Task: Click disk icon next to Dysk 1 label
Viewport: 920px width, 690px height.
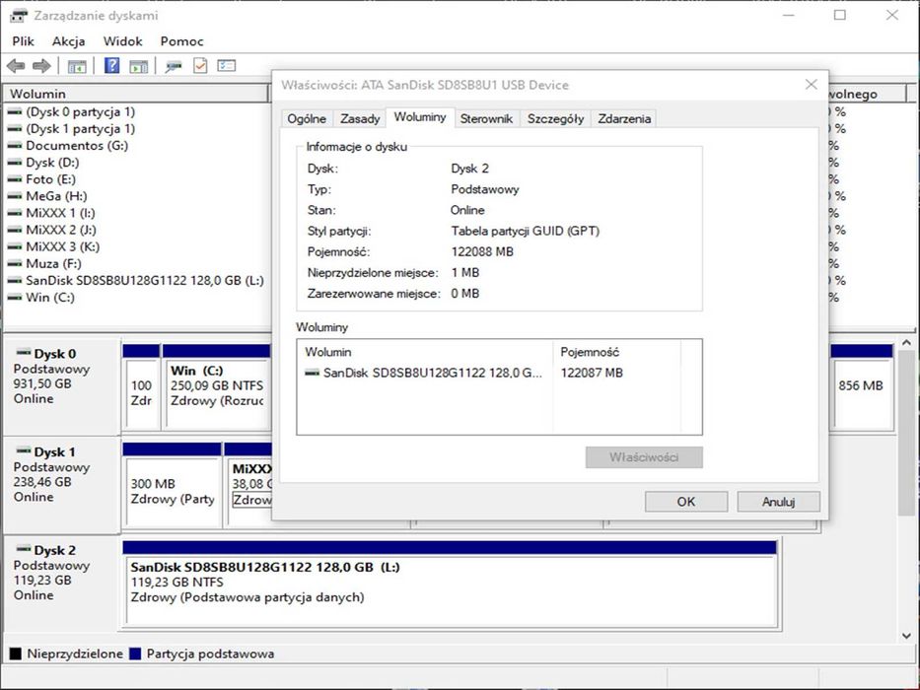Action: click(24, 450)
